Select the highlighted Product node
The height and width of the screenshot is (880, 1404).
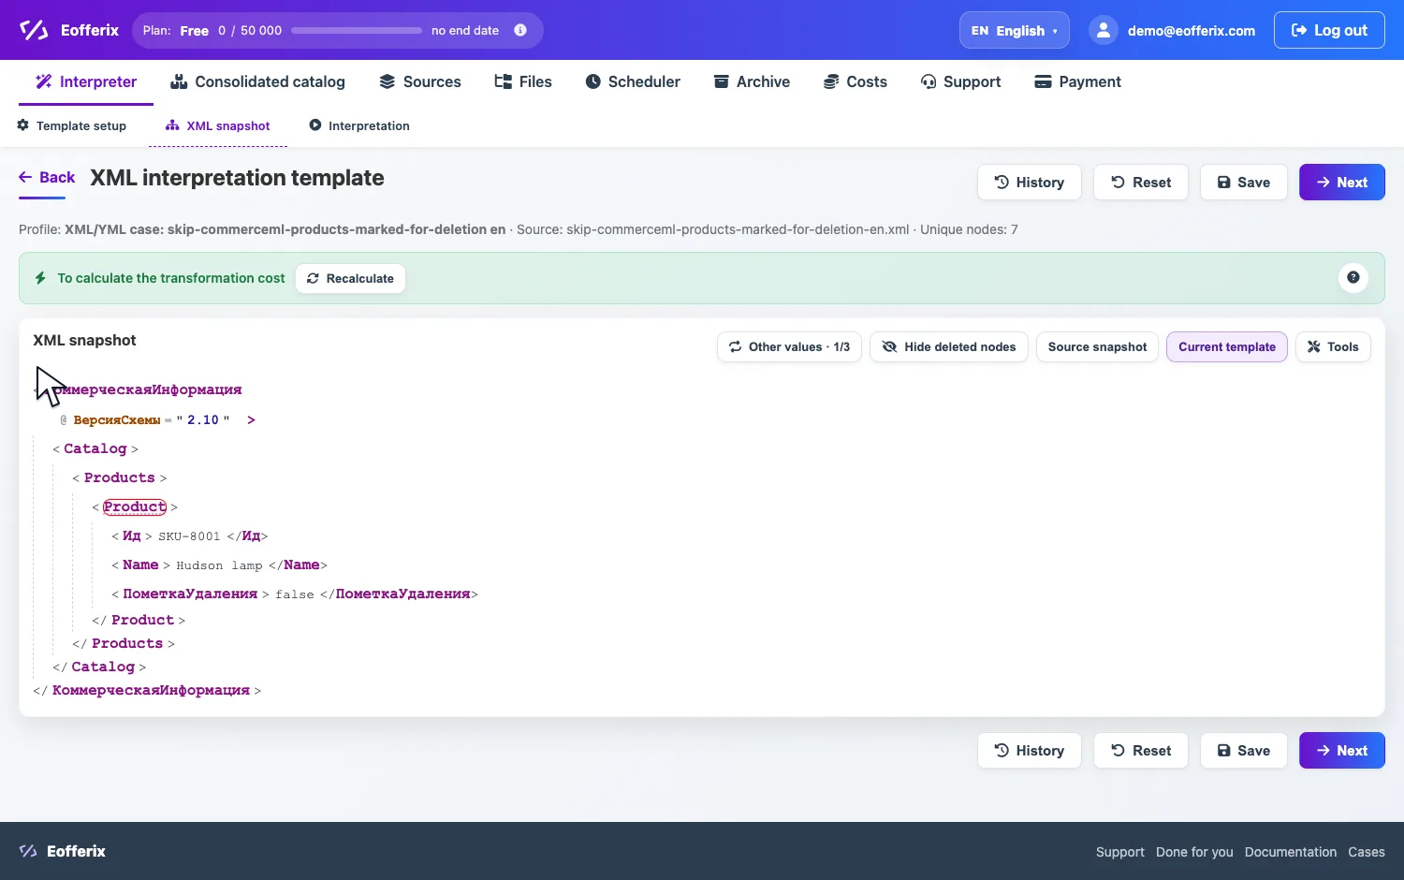click(135, 506)
